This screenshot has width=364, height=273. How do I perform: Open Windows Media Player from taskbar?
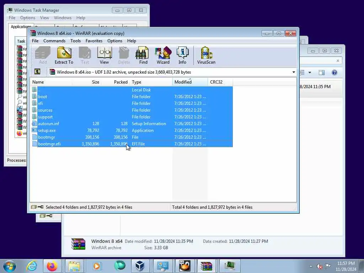tap(97, 266)
